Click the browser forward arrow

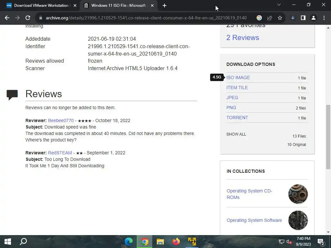(17, 18)
